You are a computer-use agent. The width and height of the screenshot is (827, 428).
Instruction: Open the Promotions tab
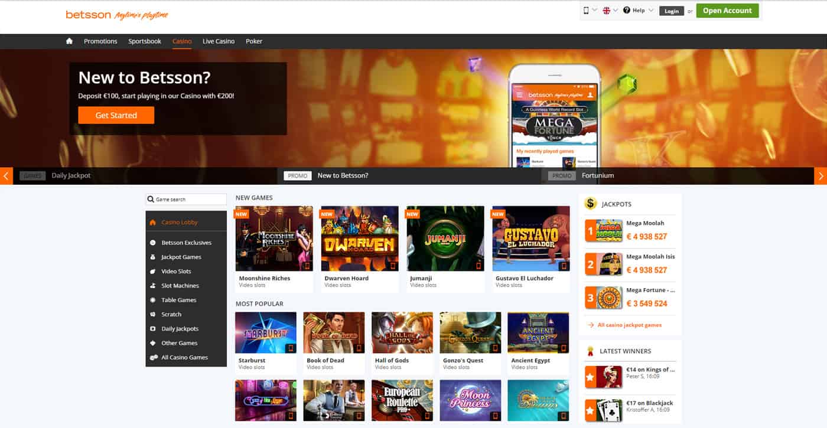pyautogui.click(x=100, y=41)
